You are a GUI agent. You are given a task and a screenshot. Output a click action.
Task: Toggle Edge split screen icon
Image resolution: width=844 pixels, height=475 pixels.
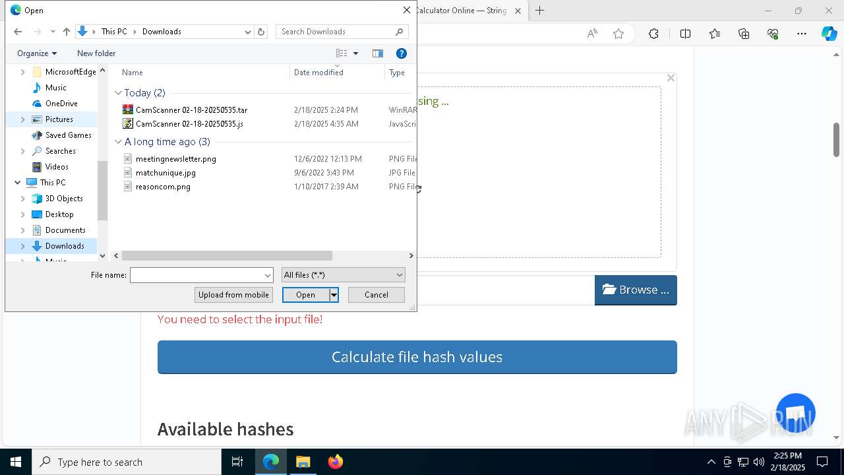tap(685, 34)
